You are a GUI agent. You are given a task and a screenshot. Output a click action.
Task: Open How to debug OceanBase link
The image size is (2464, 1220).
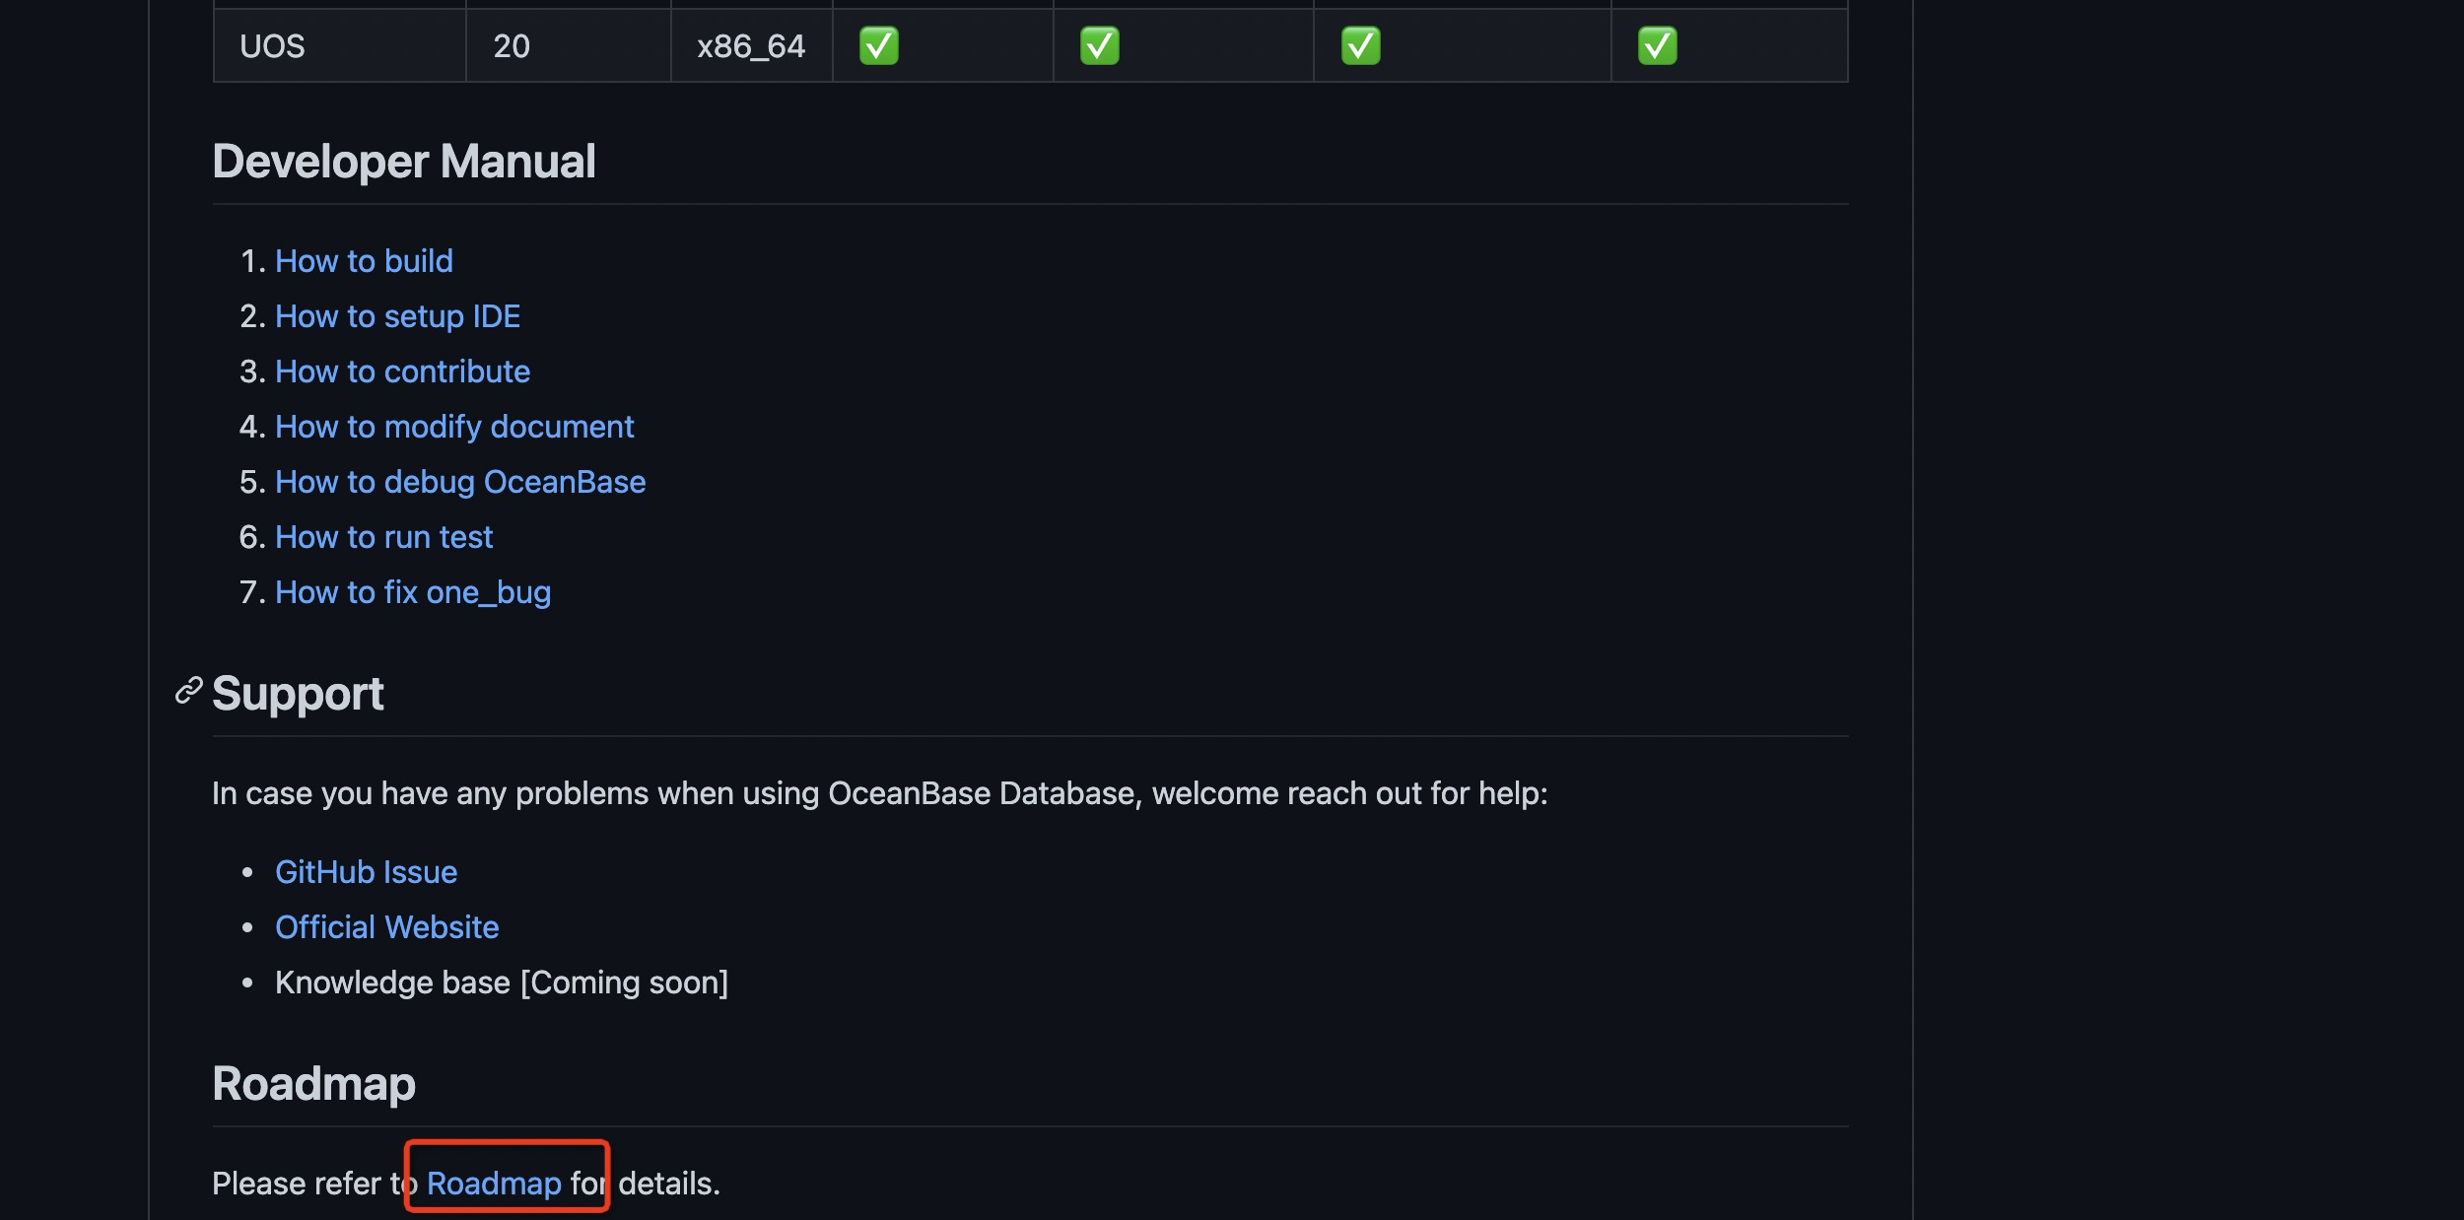460,482
